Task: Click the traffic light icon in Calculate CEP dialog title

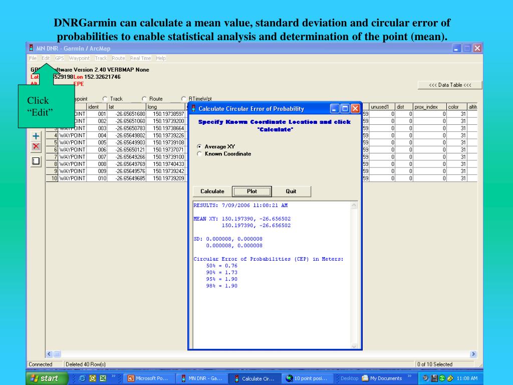Action: click(x=193, y=108)
